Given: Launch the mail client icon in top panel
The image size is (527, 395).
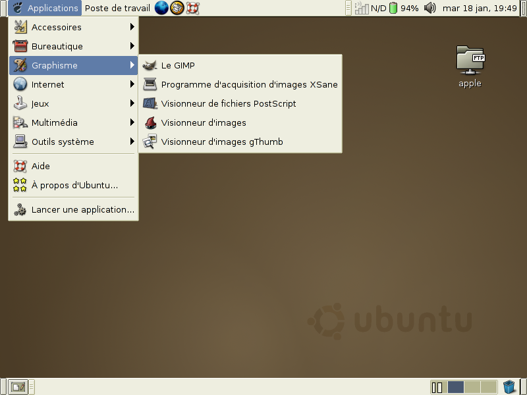Looking at the screenshot, I should [x=177, y=8].
